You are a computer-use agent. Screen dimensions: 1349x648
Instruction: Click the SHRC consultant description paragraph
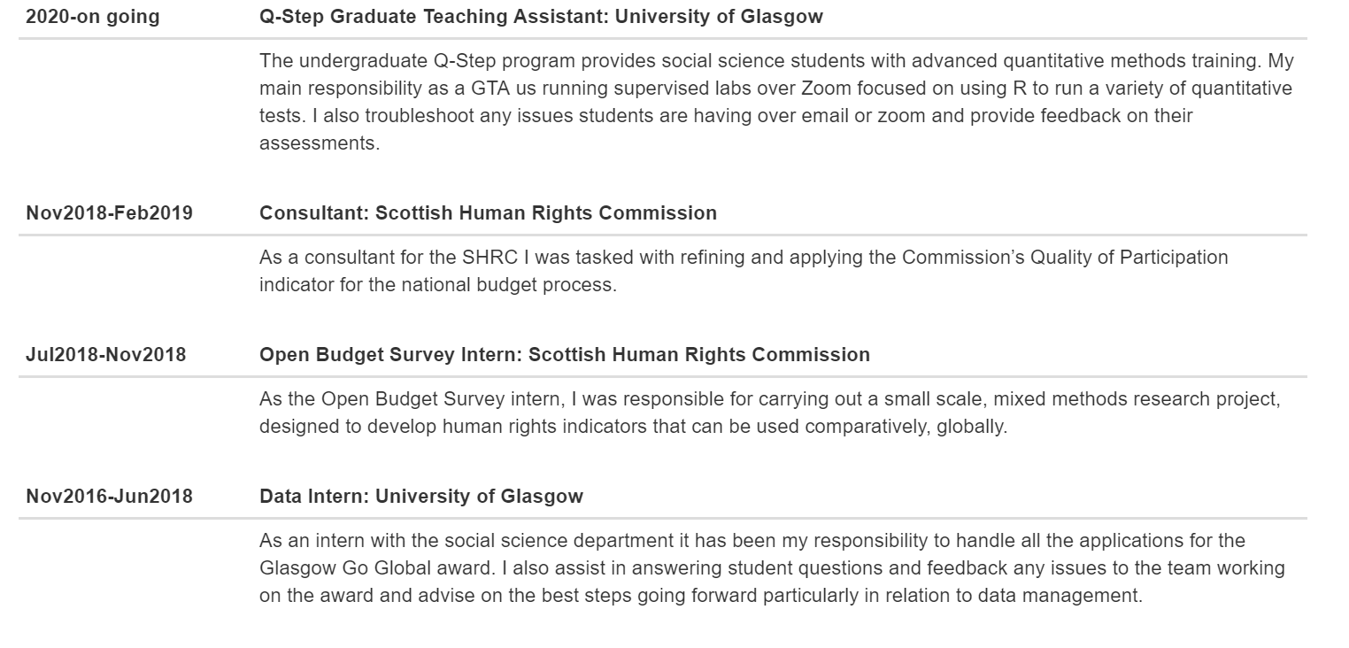pyautogui.click(x=744, y=272)
